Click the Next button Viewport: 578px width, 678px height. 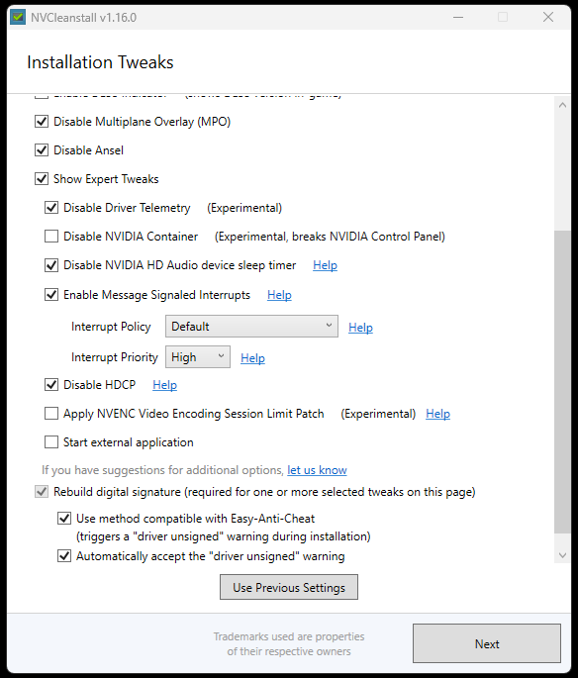point(487,643)
